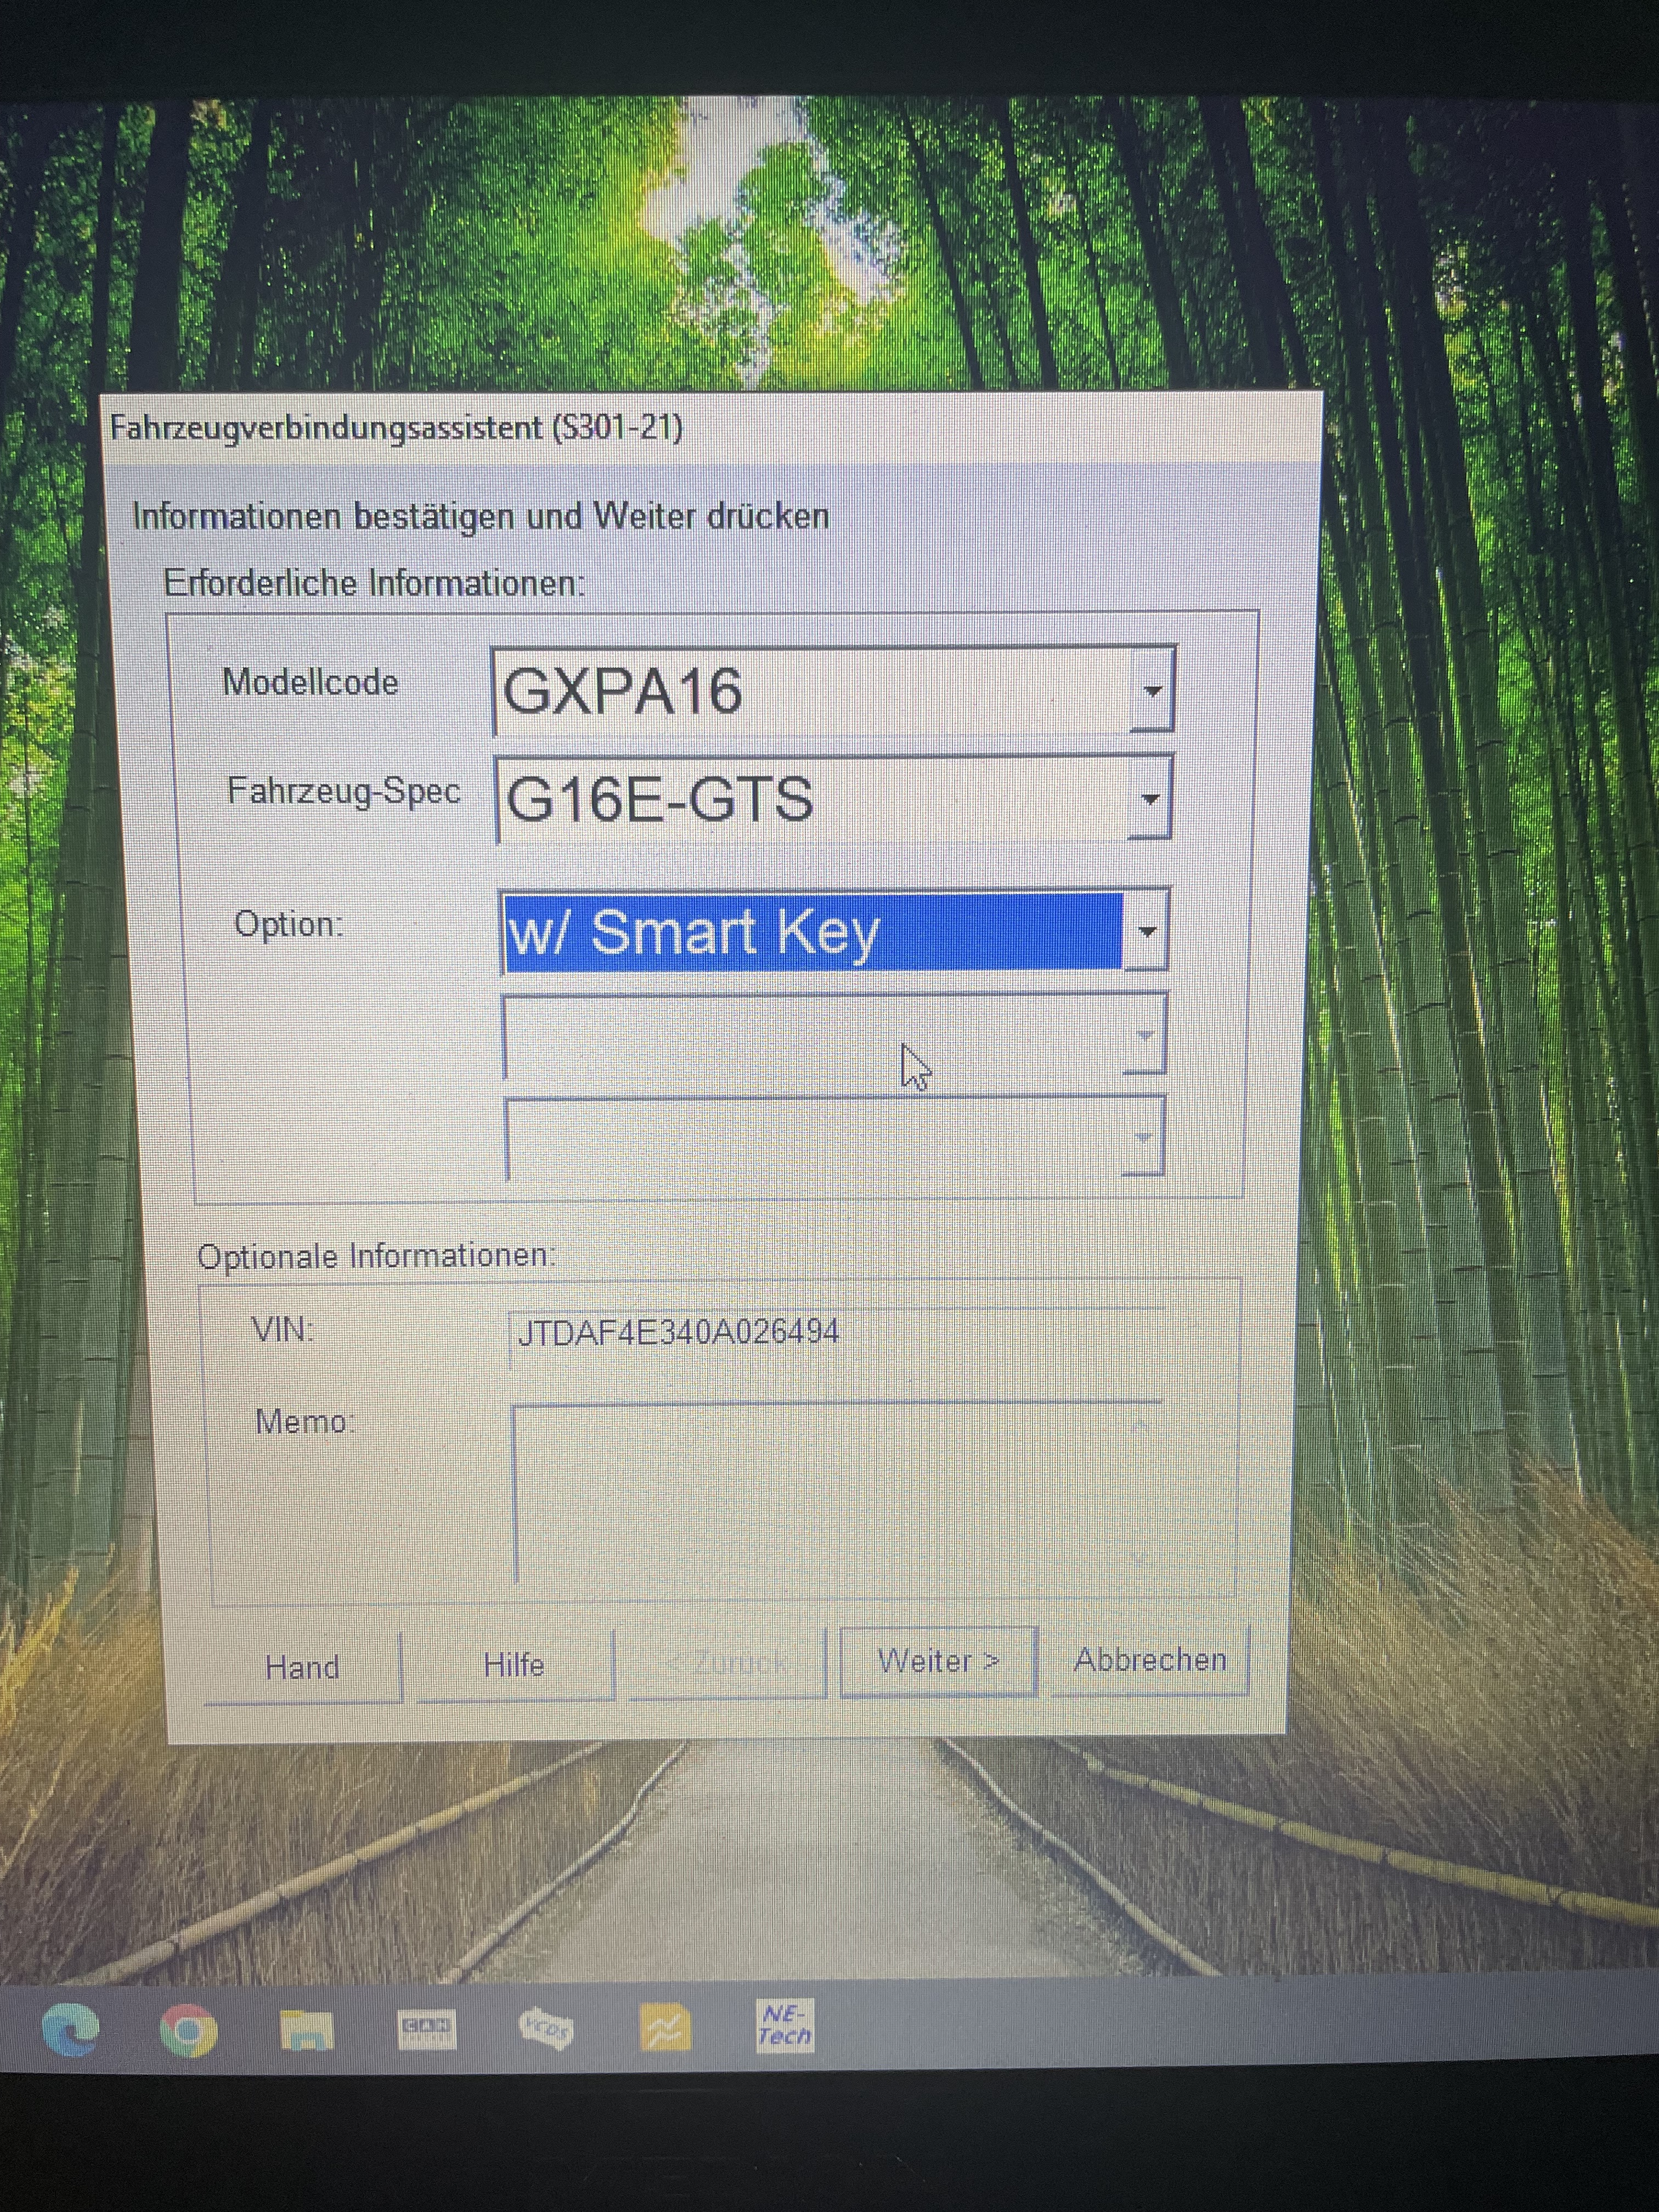Focus the Memo text area
Image resolution: width=1659 pixels, height=2212 pixels.
[x=836, y=1493]
